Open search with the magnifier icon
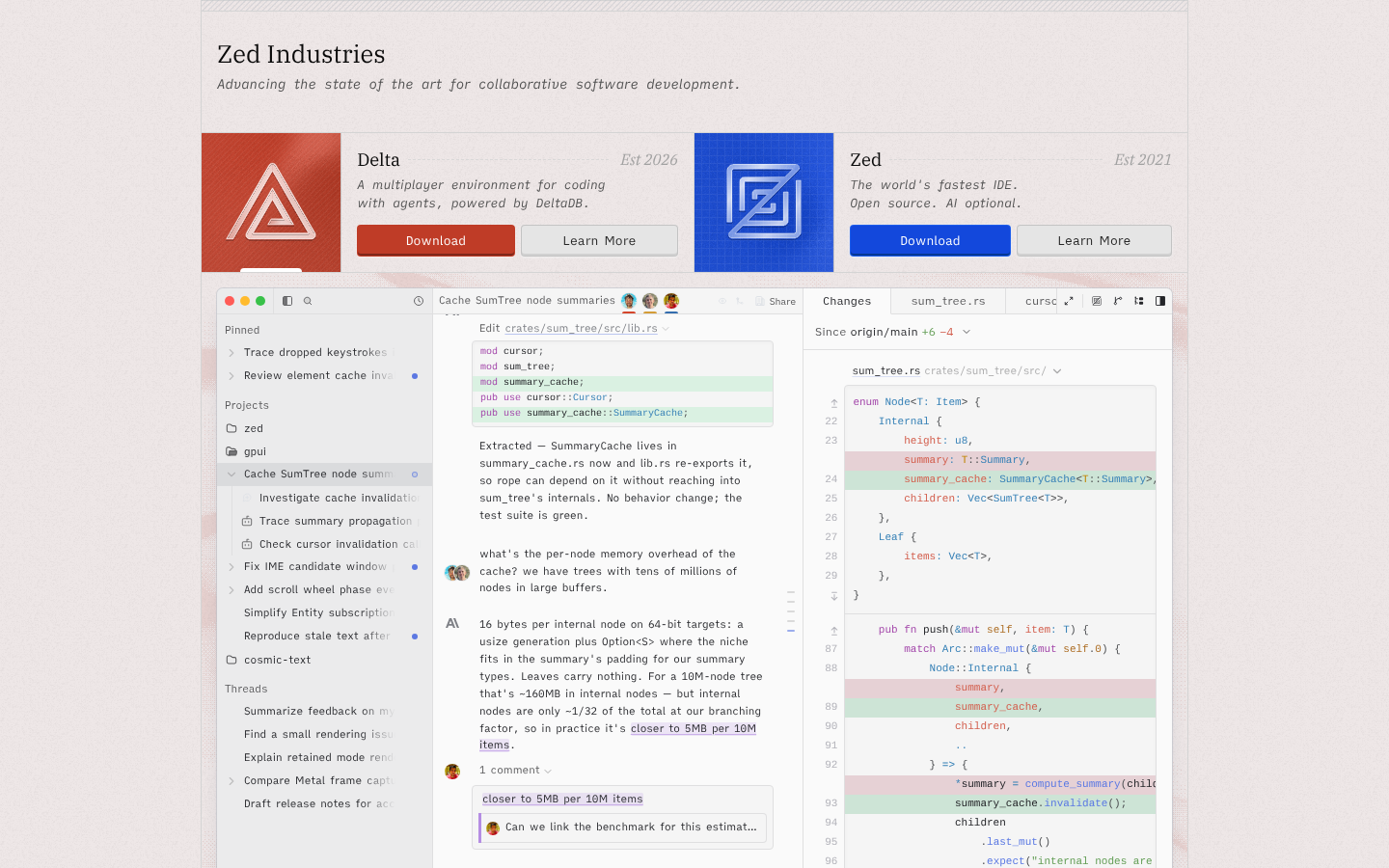 pyautogui.click(x=308, y=301)
